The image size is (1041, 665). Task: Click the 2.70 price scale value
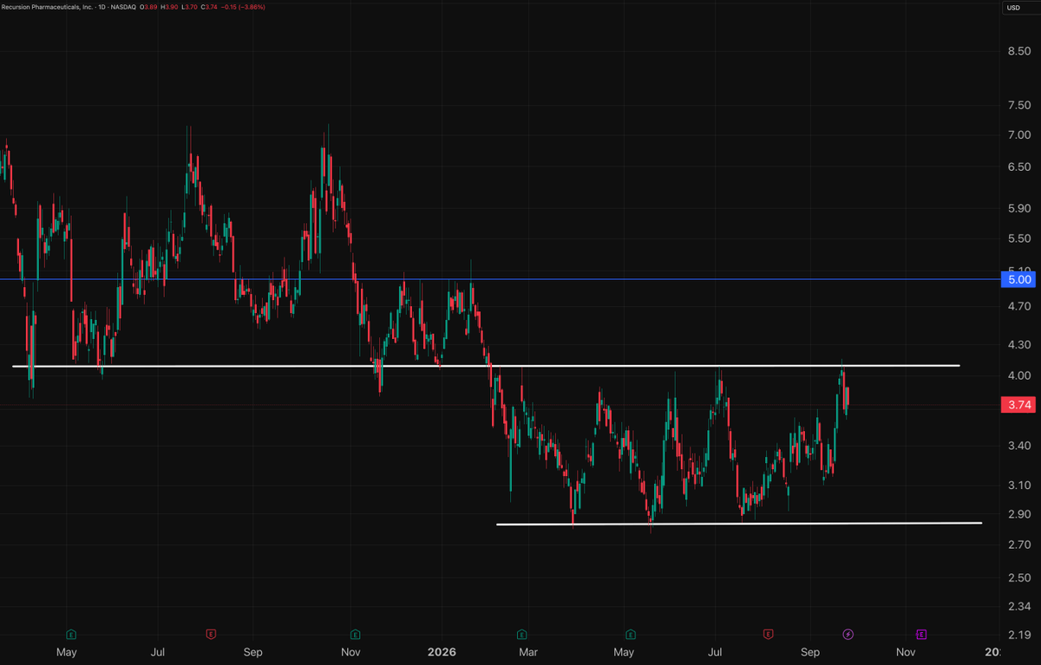coord(1019,545)
